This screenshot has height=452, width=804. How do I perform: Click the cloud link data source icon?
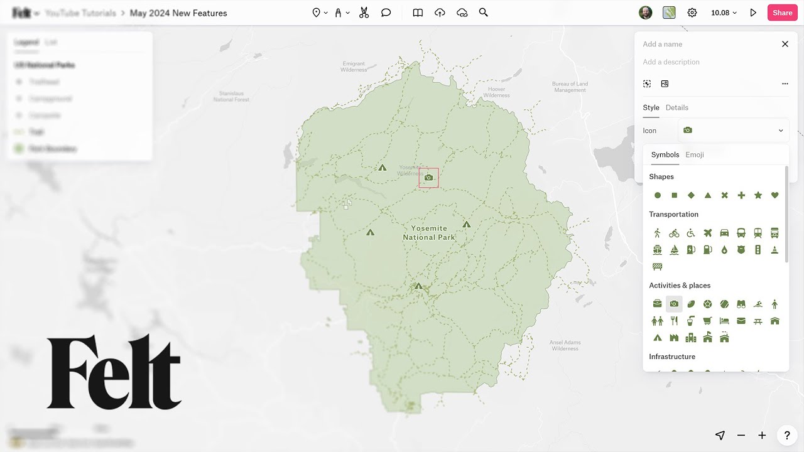462,13
